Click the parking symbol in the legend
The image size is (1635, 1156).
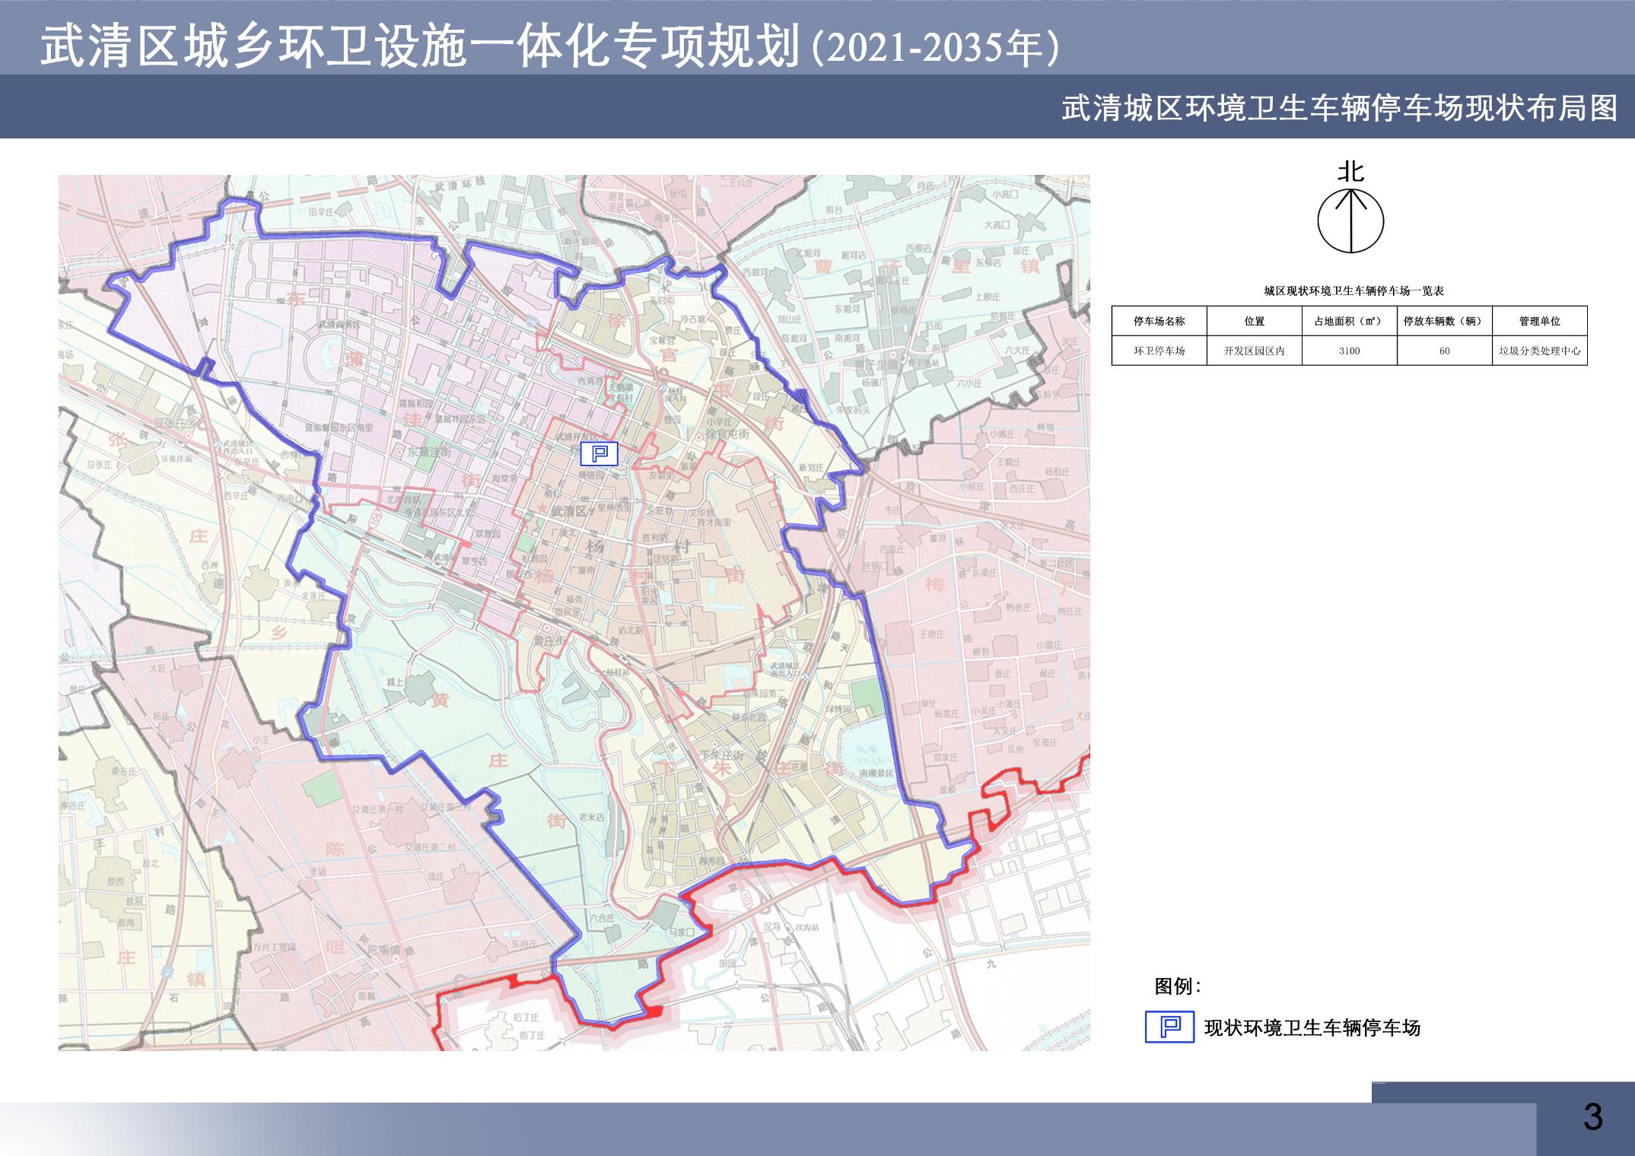1169,1027
